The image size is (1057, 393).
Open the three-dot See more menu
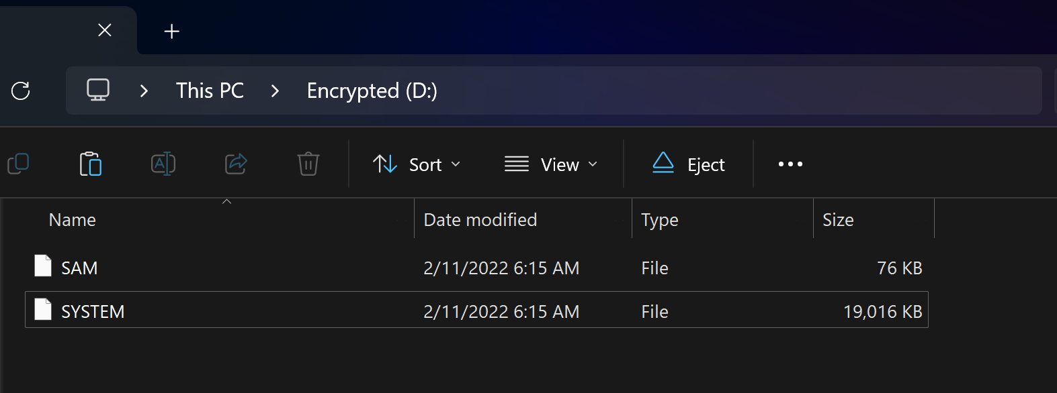[x=790, y=164]
